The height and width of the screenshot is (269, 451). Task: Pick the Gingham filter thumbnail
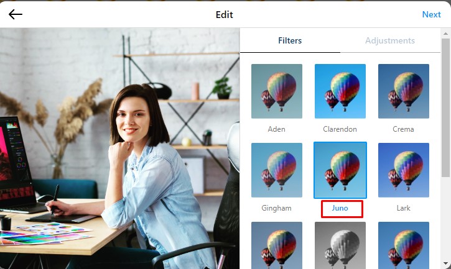(277, 170)
